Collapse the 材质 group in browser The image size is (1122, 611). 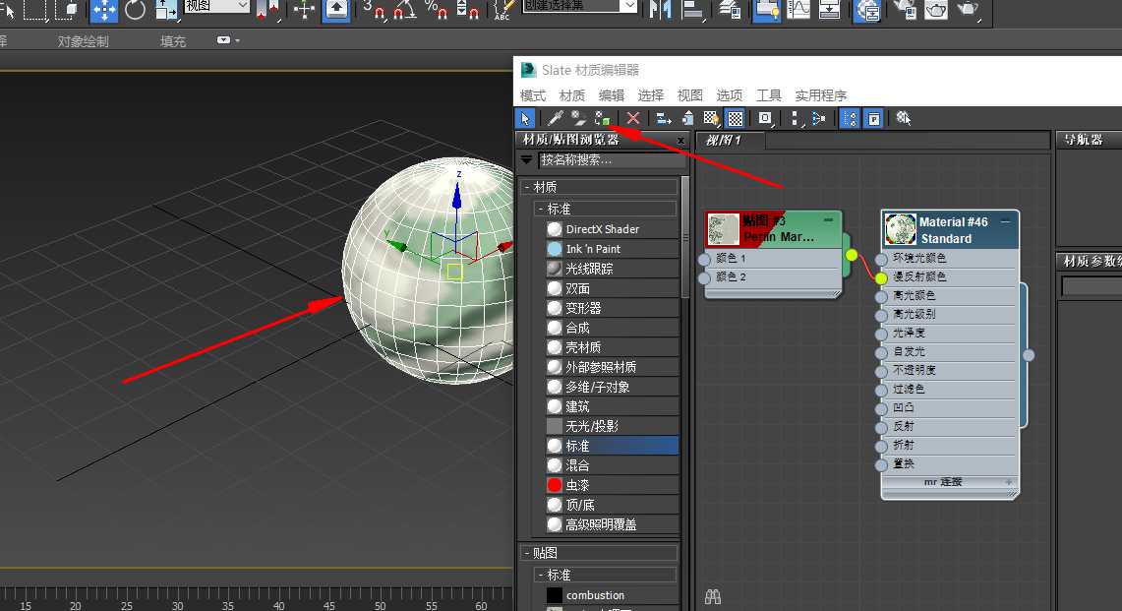[527, 187]
